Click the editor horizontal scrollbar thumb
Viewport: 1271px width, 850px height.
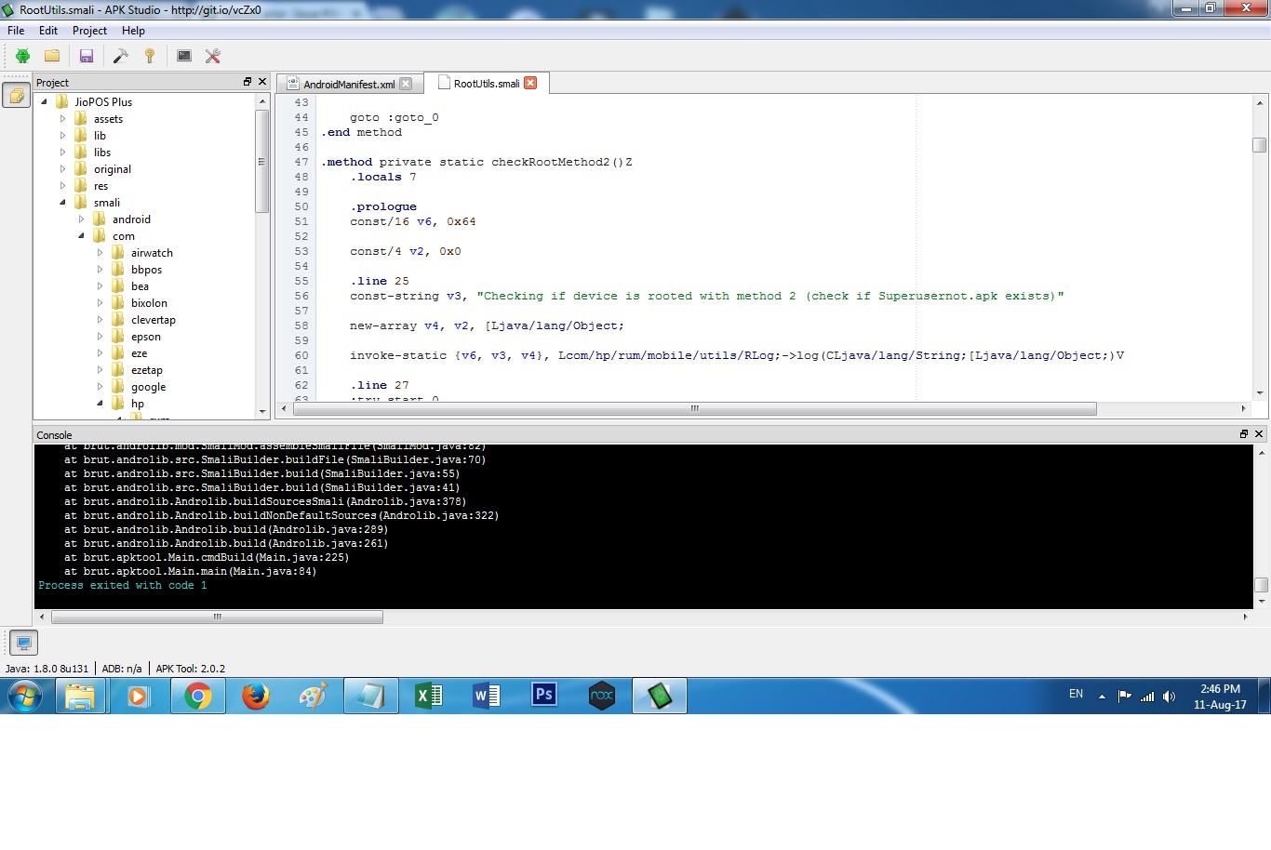click(694, 408)
